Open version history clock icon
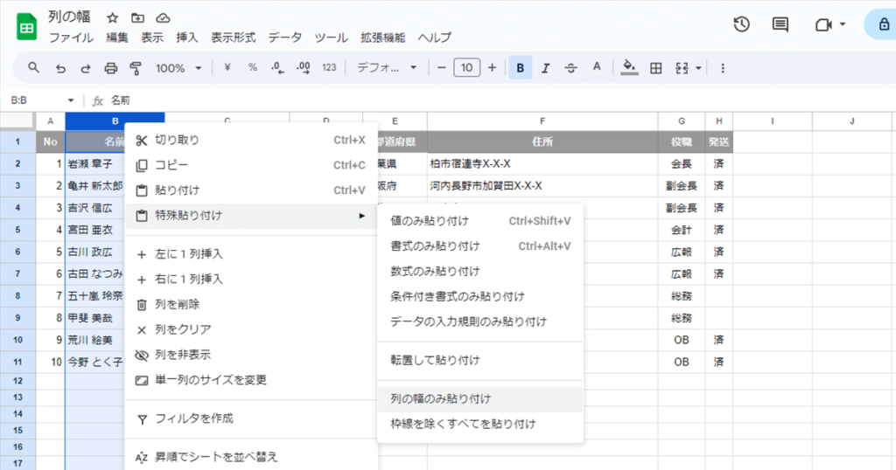 (x=742, y=24)
